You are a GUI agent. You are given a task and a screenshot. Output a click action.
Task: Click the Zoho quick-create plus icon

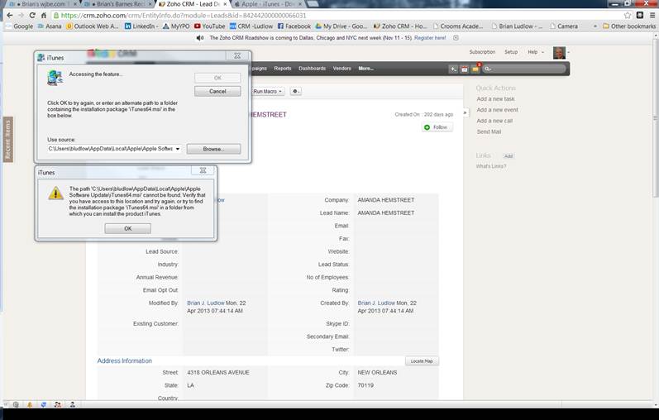[453, 69]
